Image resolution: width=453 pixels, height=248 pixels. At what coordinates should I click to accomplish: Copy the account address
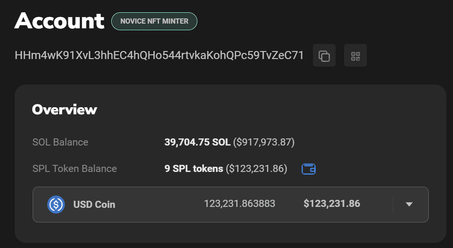[x=324, y=56]
